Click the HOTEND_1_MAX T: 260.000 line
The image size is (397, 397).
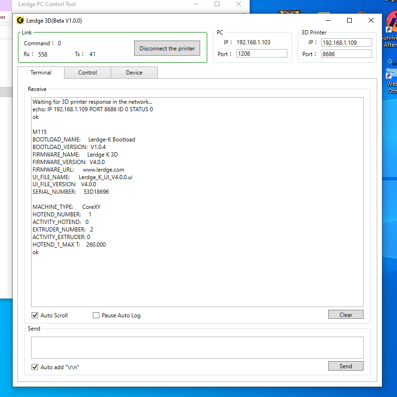point(69,245)
